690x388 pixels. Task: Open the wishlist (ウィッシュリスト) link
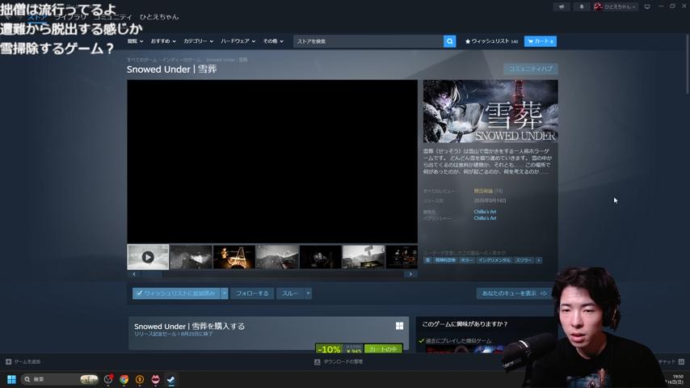491,41
